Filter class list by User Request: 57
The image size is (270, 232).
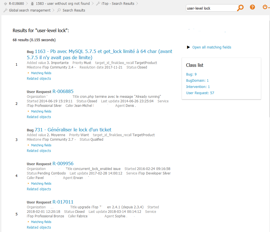tap(200, 93)
